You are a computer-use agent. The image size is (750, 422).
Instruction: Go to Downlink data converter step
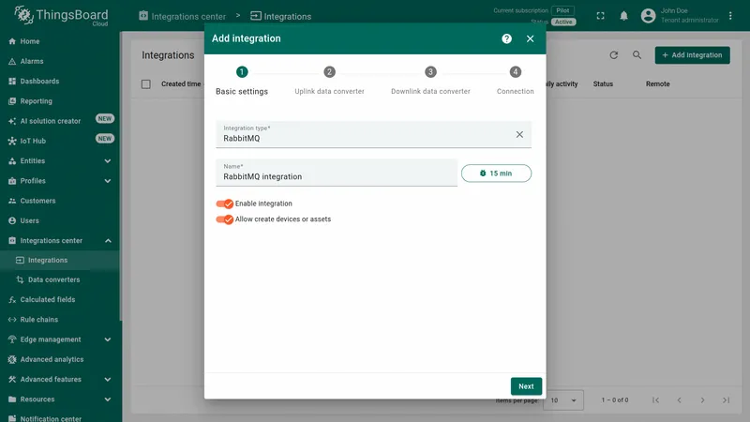430,81
